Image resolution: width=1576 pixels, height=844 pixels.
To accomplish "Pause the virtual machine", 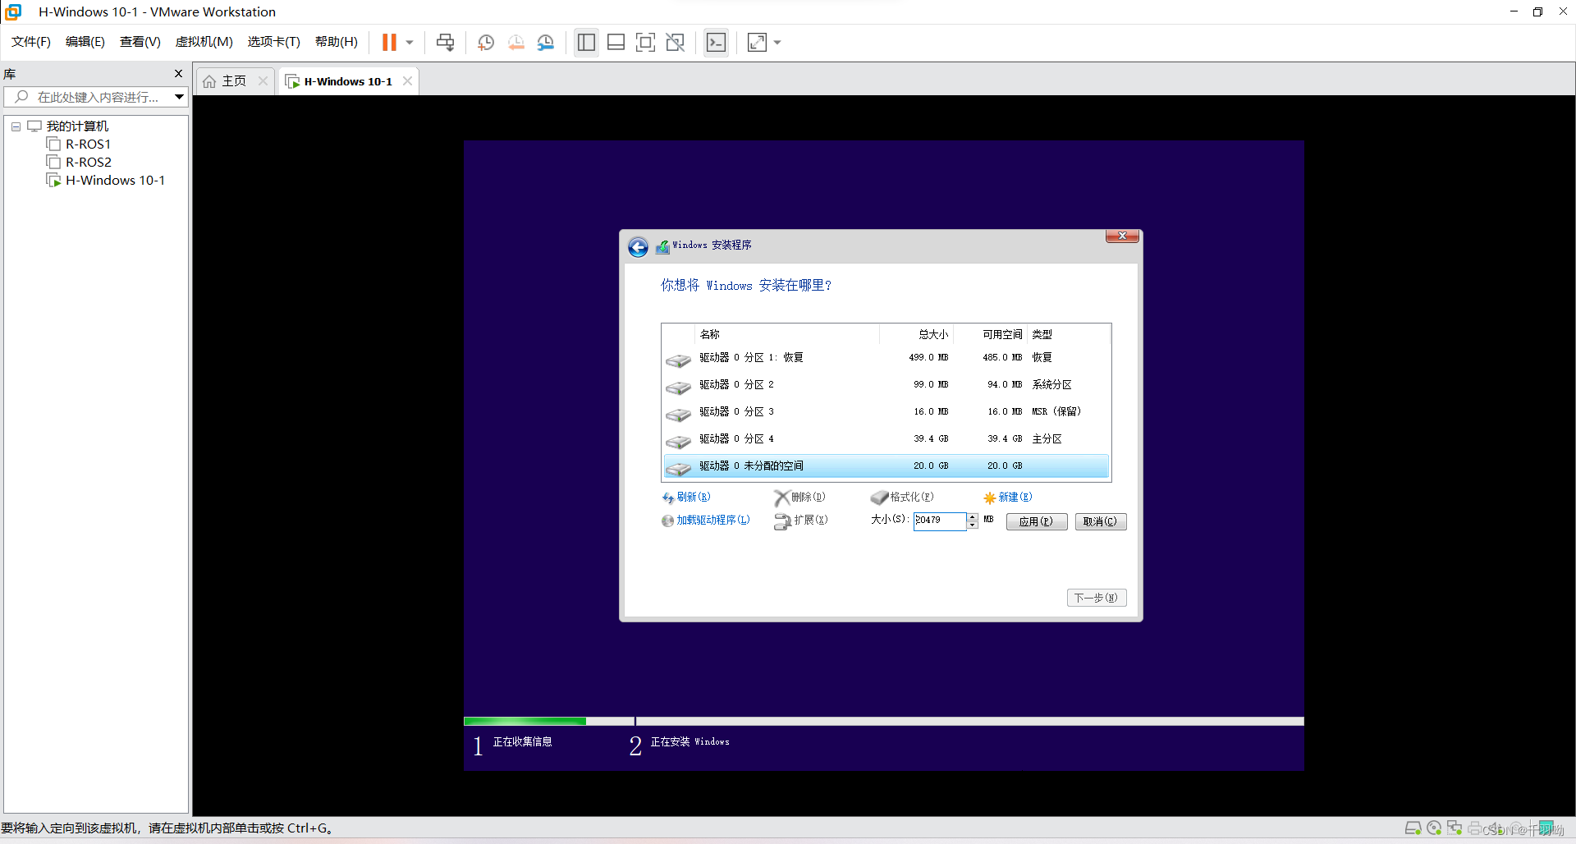I will click(x=389, y=42).
